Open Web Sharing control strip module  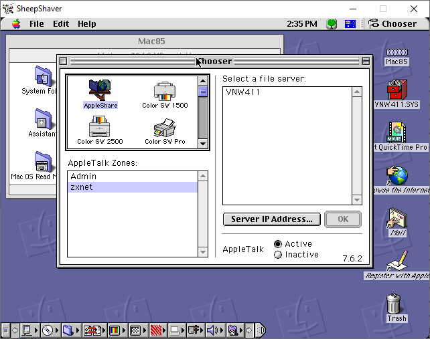pos(236,330)
